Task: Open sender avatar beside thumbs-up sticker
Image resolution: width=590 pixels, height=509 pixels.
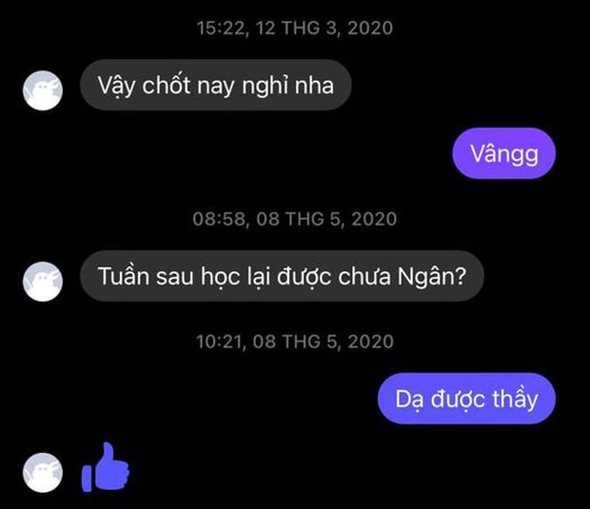Action: coord(43,473)
